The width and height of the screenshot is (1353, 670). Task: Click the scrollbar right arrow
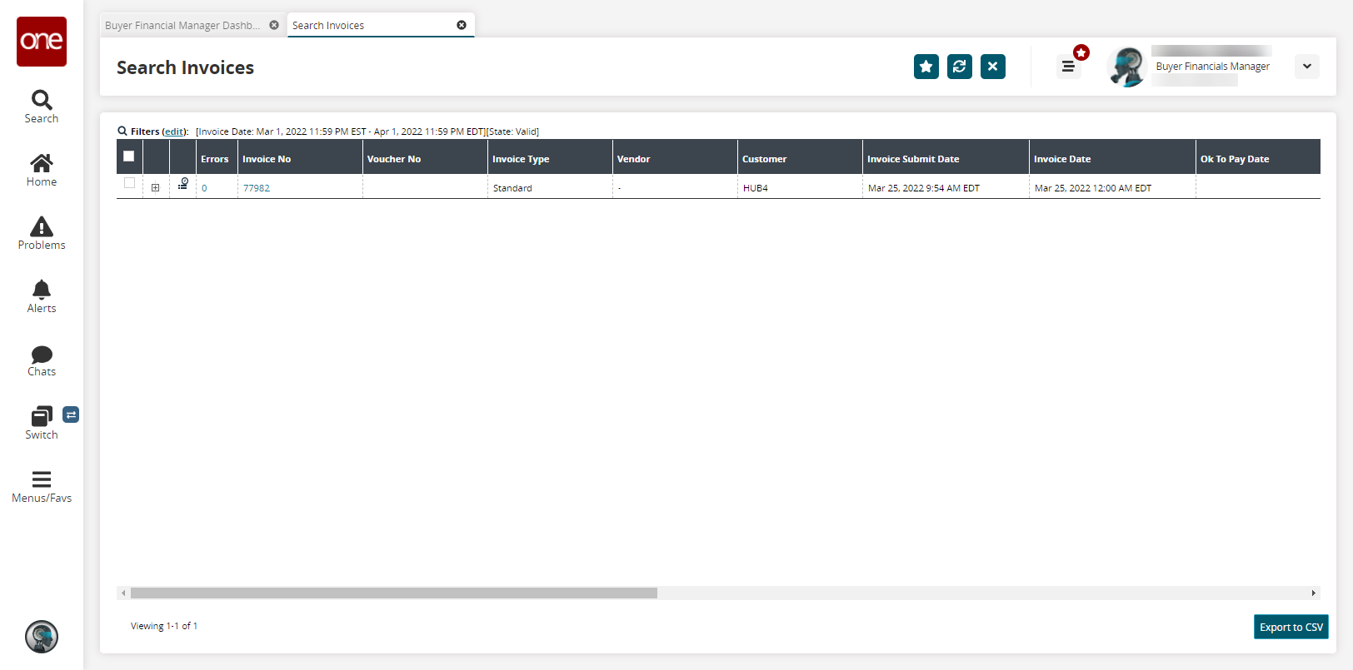1314,593
